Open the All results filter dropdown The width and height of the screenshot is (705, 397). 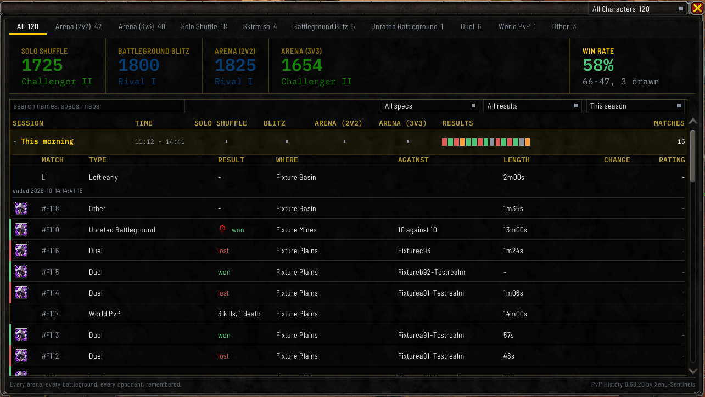[533, 106]
